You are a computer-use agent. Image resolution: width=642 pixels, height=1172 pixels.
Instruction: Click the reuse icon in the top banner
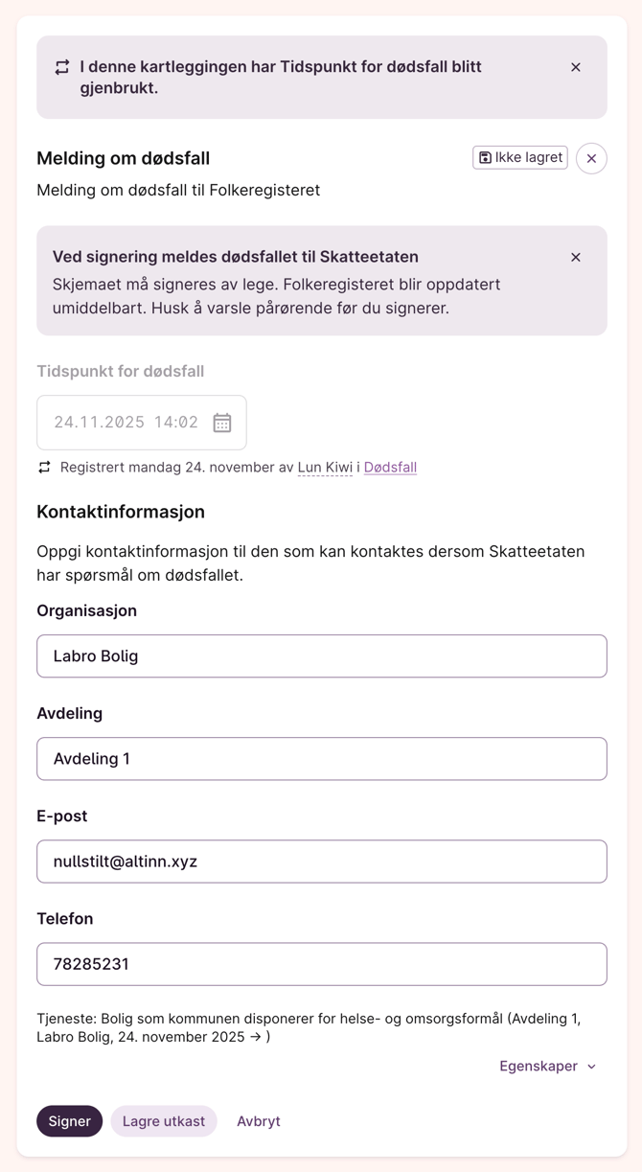62,67
